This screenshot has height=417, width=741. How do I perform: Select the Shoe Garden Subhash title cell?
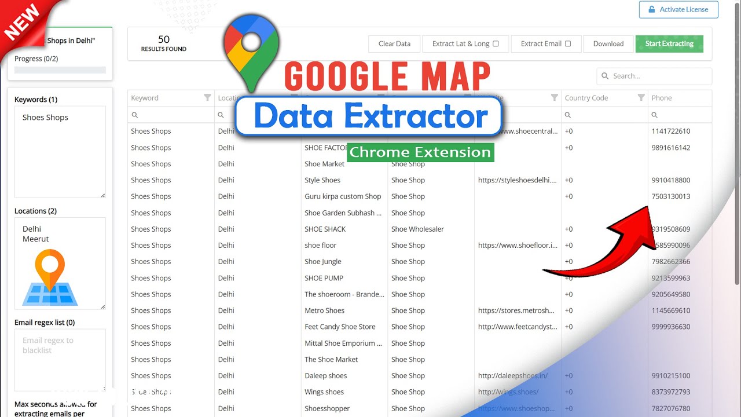343,213
